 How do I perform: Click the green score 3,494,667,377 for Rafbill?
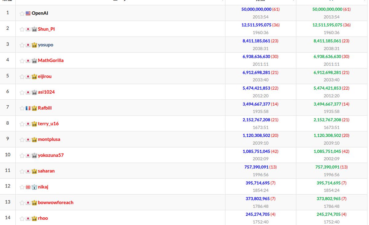click(327, 104)
